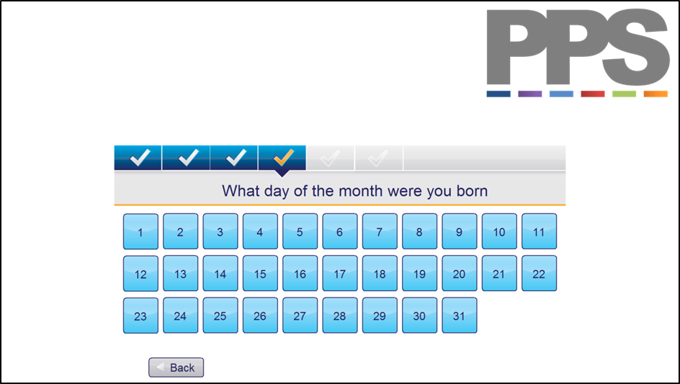The image size is (680, 384).
Task: Click the orange swatch under PPS logo
Action: pos(656,94)
